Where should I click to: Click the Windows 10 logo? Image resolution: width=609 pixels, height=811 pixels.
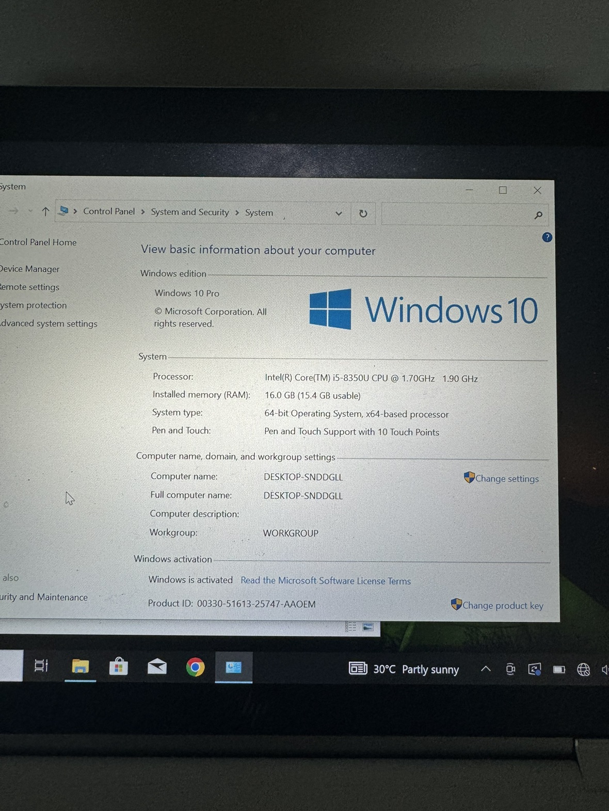point(423,310)
